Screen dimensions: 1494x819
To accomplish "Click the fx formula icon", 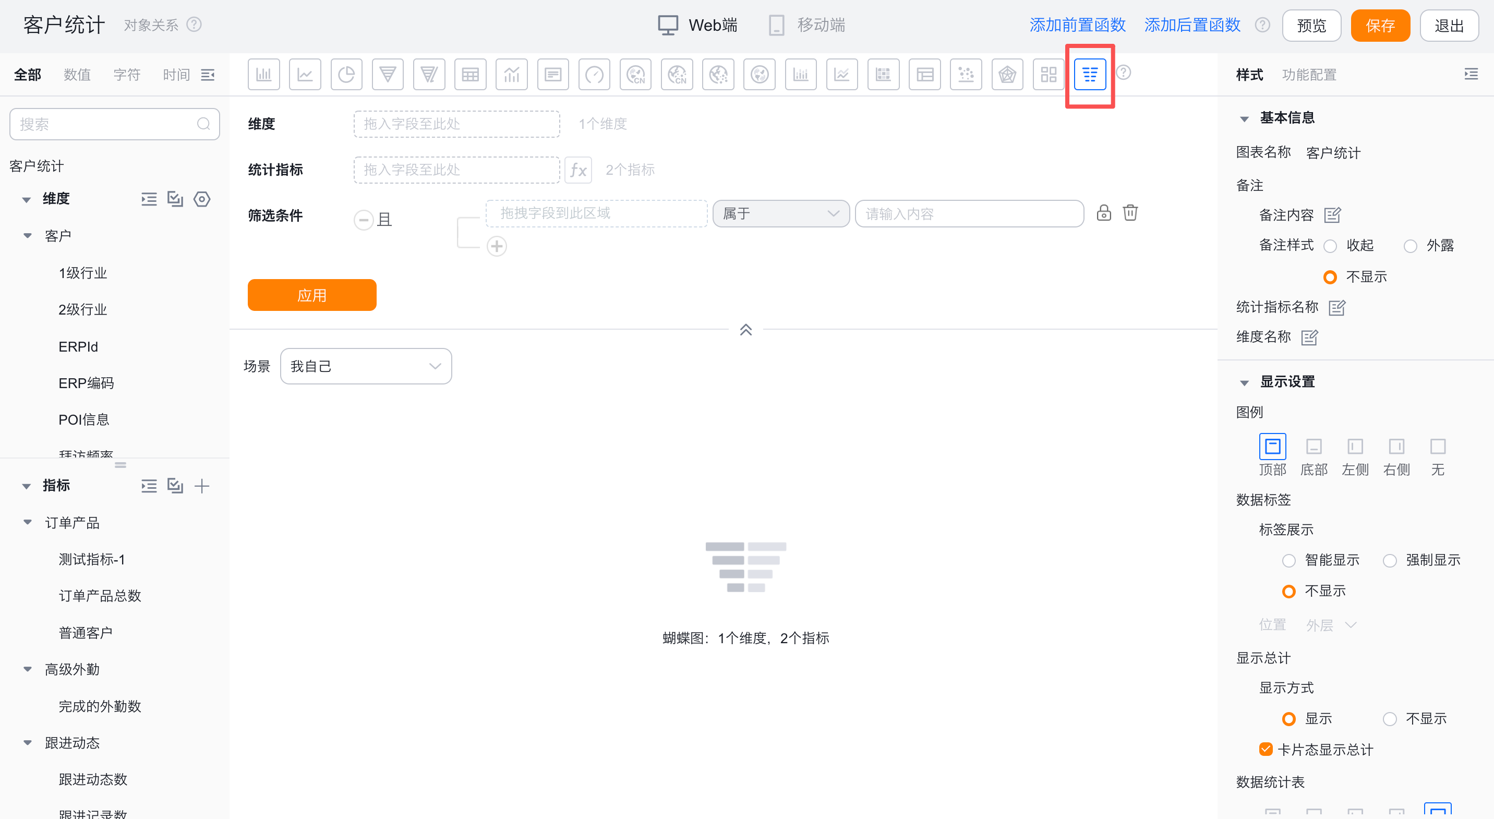I will coord(577,170).
